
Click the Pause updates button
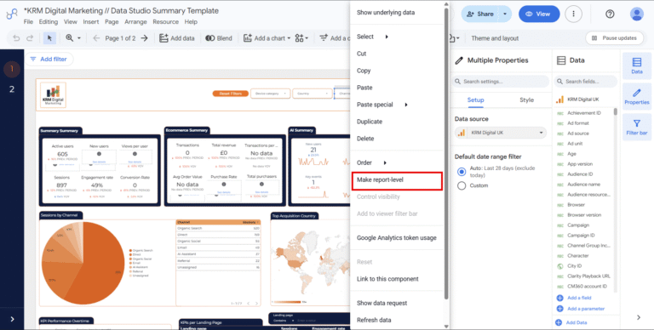click(x=614, y=38)
